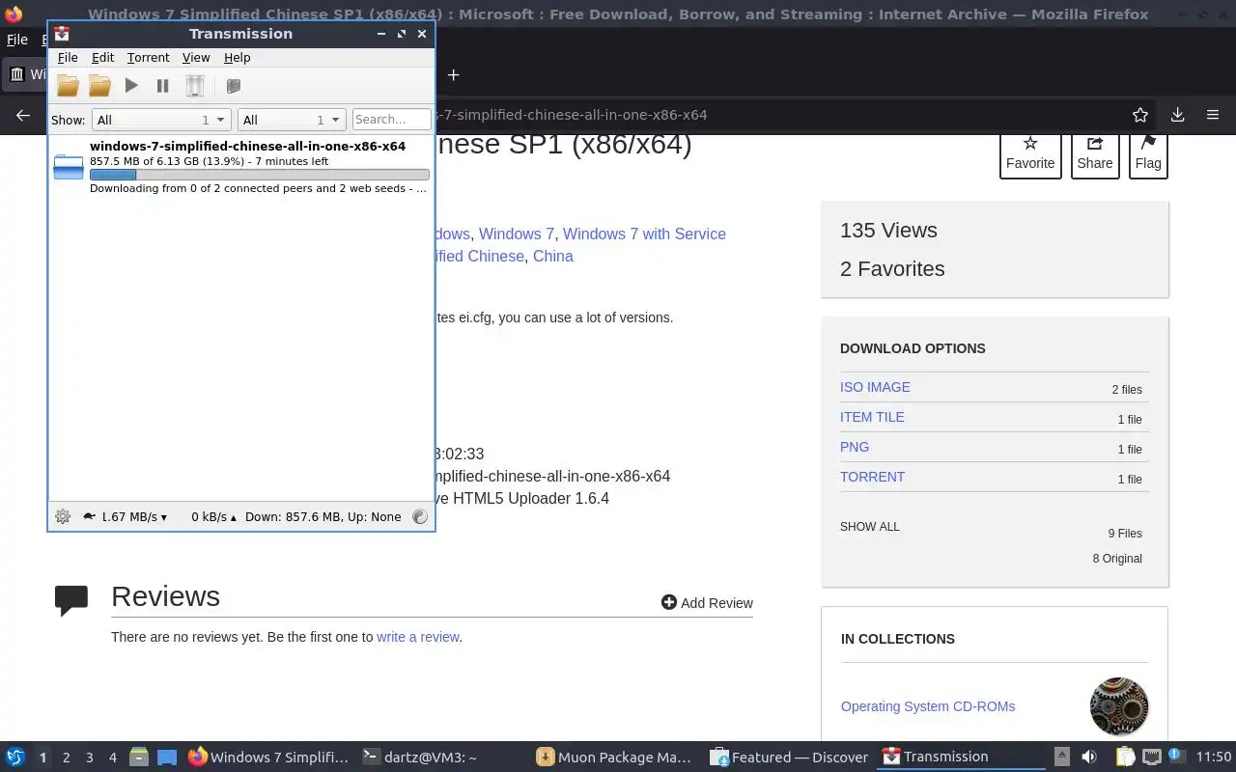Open the Torrent menu
The width and height of the screenshot is (1236, 772).
pyautogui.click(x=148, y=58)
